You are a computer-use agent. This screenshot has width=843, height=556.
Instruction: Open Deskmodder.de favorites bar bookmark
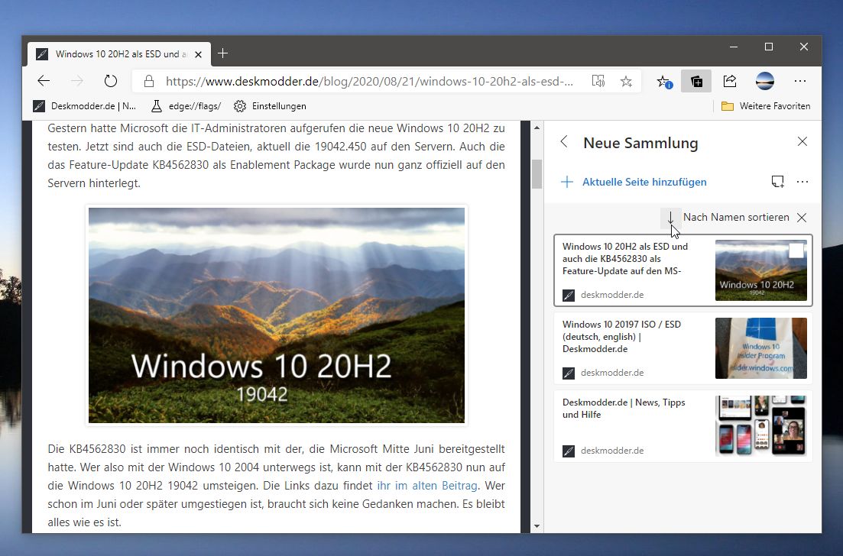(x=84, y=106)
